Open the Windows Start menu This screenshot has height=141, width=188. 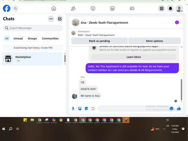[x=3, y=129]
